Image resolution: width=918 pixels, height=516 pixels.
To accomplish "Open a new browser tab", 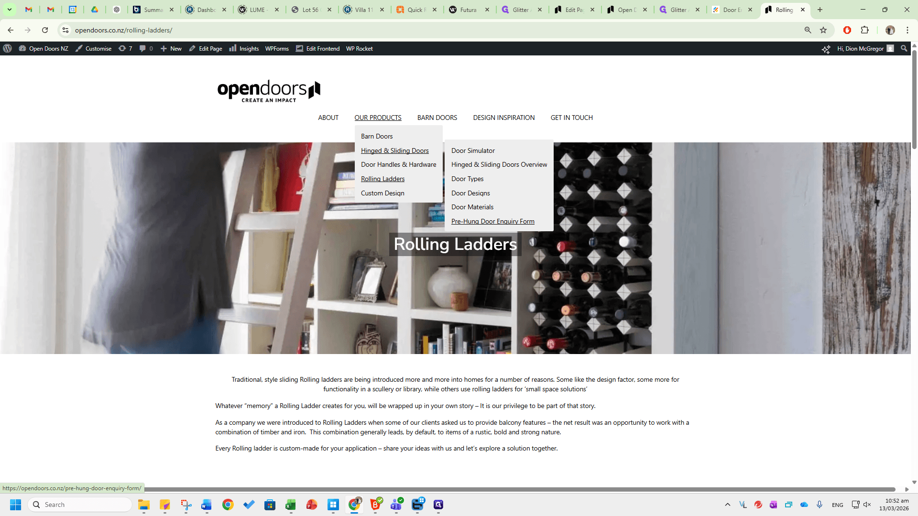I will click(x=820, y=10).
